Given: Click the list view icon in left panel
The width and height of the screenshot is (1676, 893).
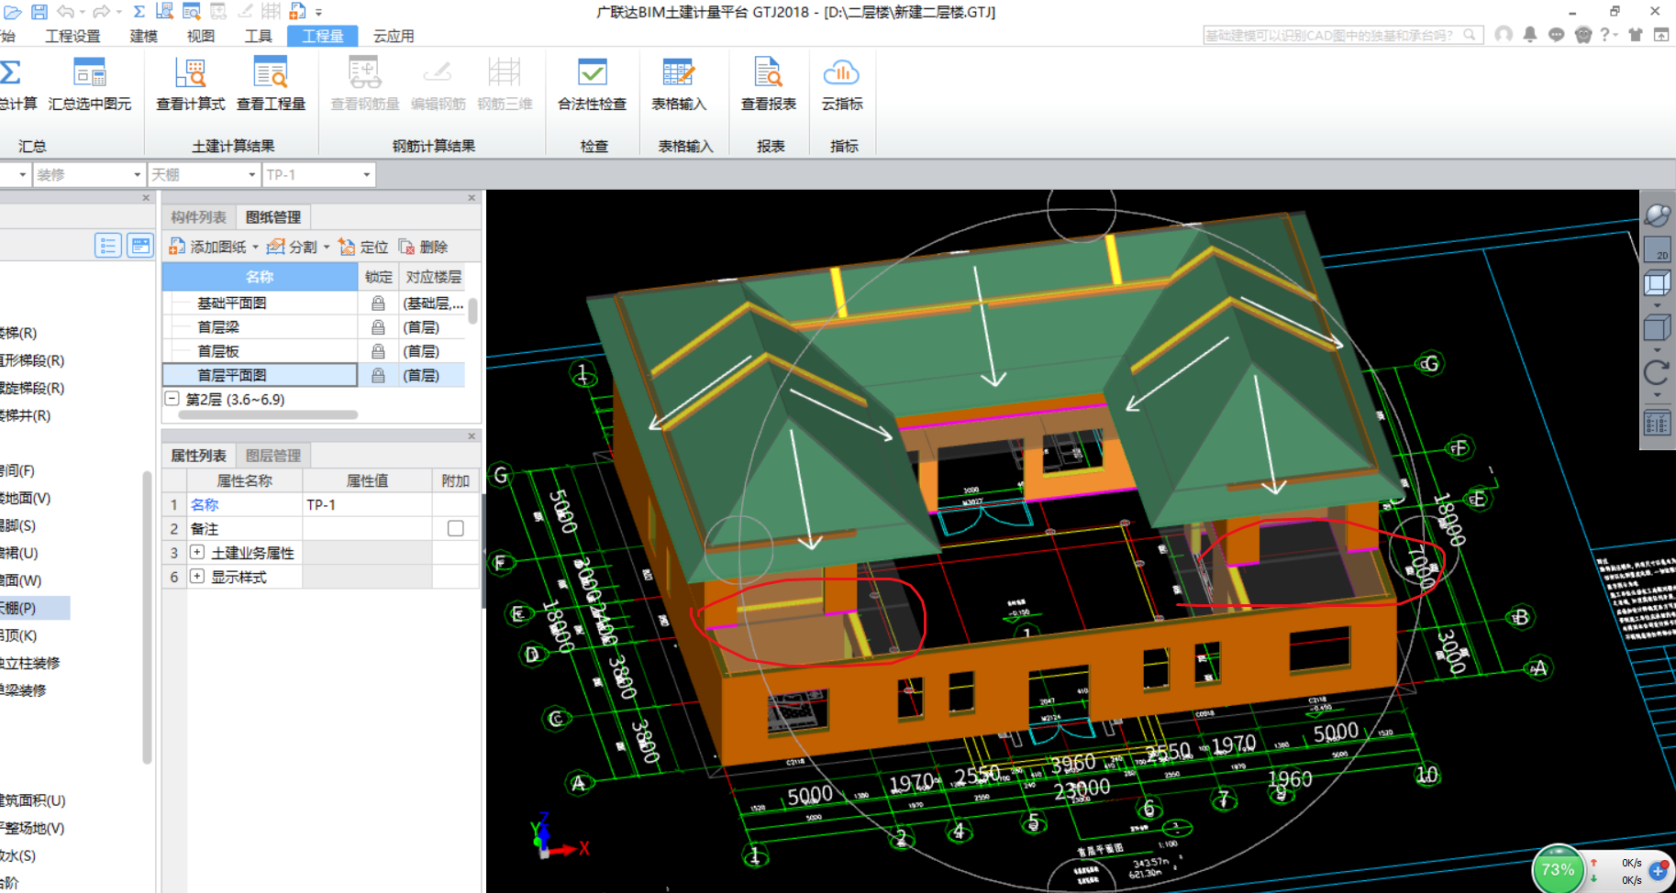Looking at the screenshot, I should (108, 246).
